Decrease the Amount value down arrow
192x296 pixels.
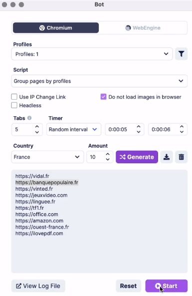point(108,159)
